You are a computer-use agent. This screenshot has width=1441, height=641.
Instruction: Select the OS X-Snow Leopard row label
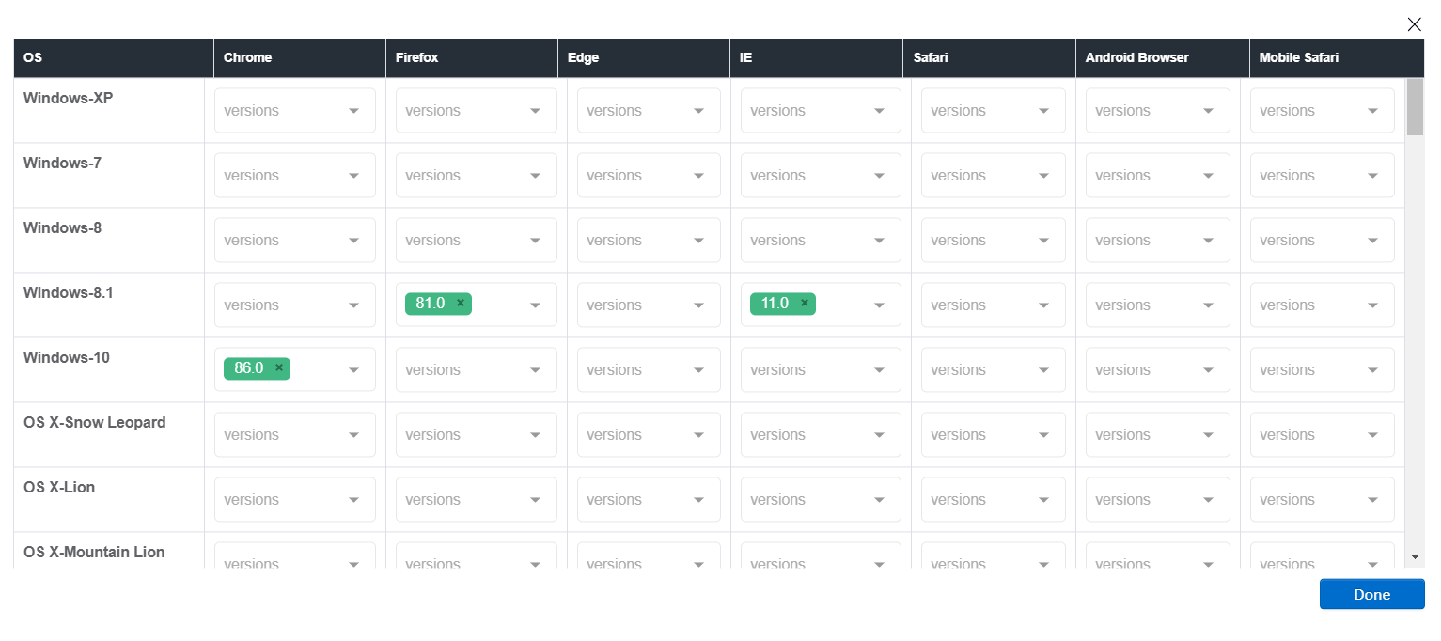[95, 422]
